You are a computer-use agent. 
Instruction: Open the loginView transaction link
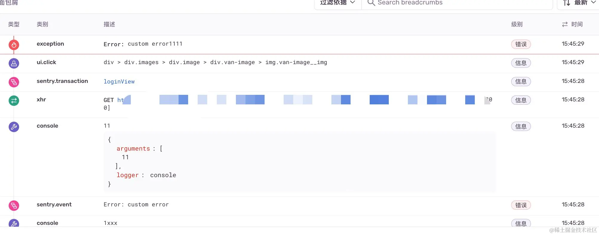pos(119,81)
